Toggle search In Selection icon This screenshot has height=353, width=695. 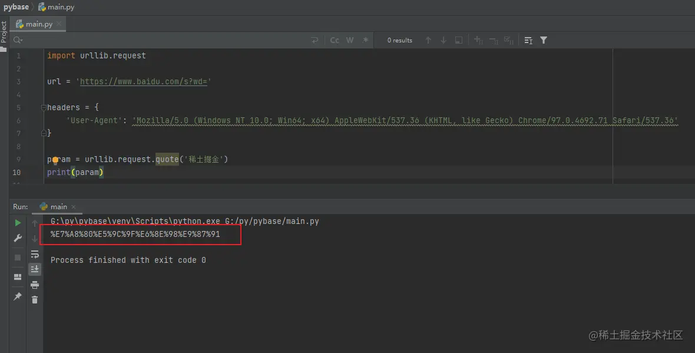459,40
